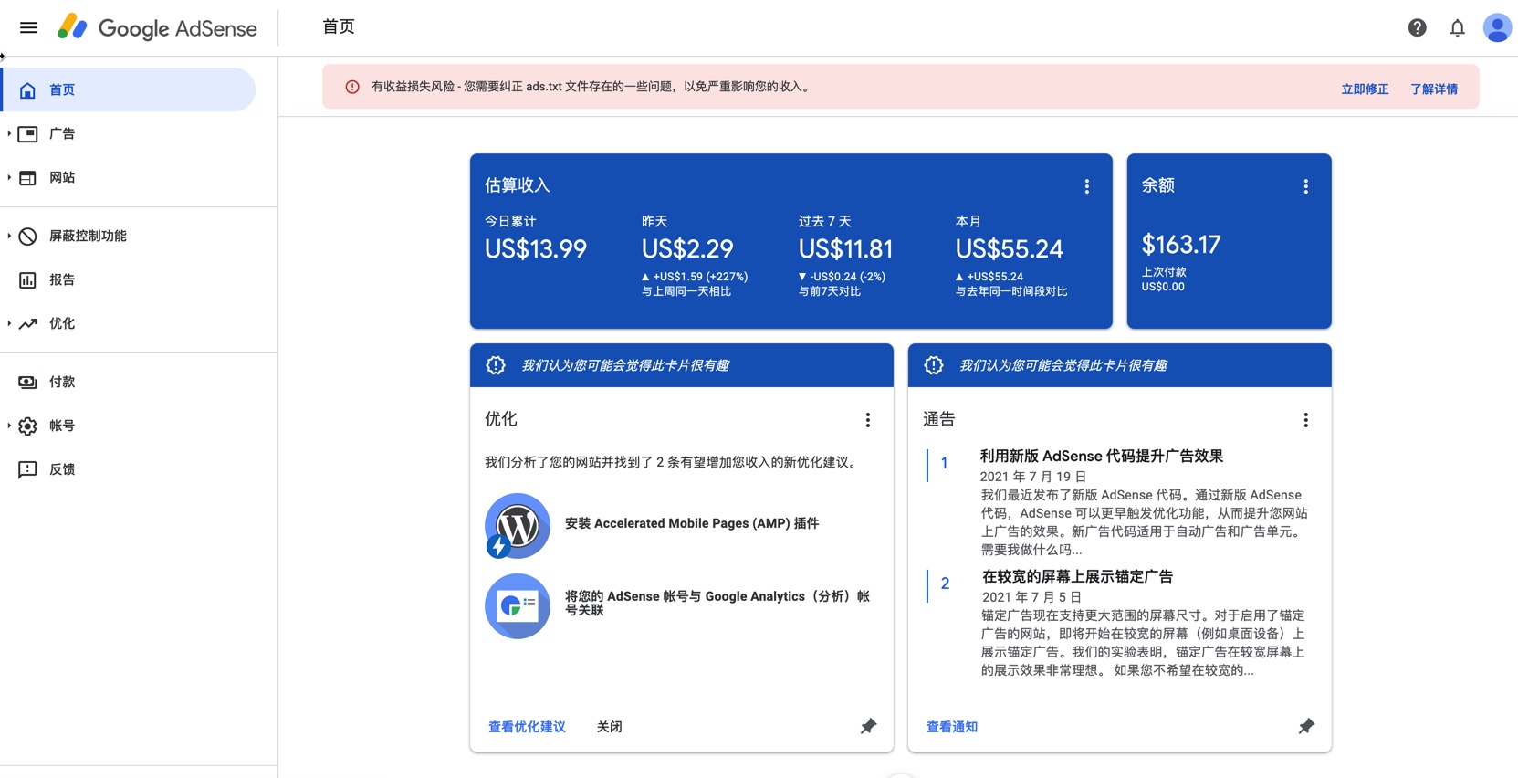The width and height of the screenshot is (1518, 778).
Task: Click this month's earnings US$55.24
Action: 1010,248
